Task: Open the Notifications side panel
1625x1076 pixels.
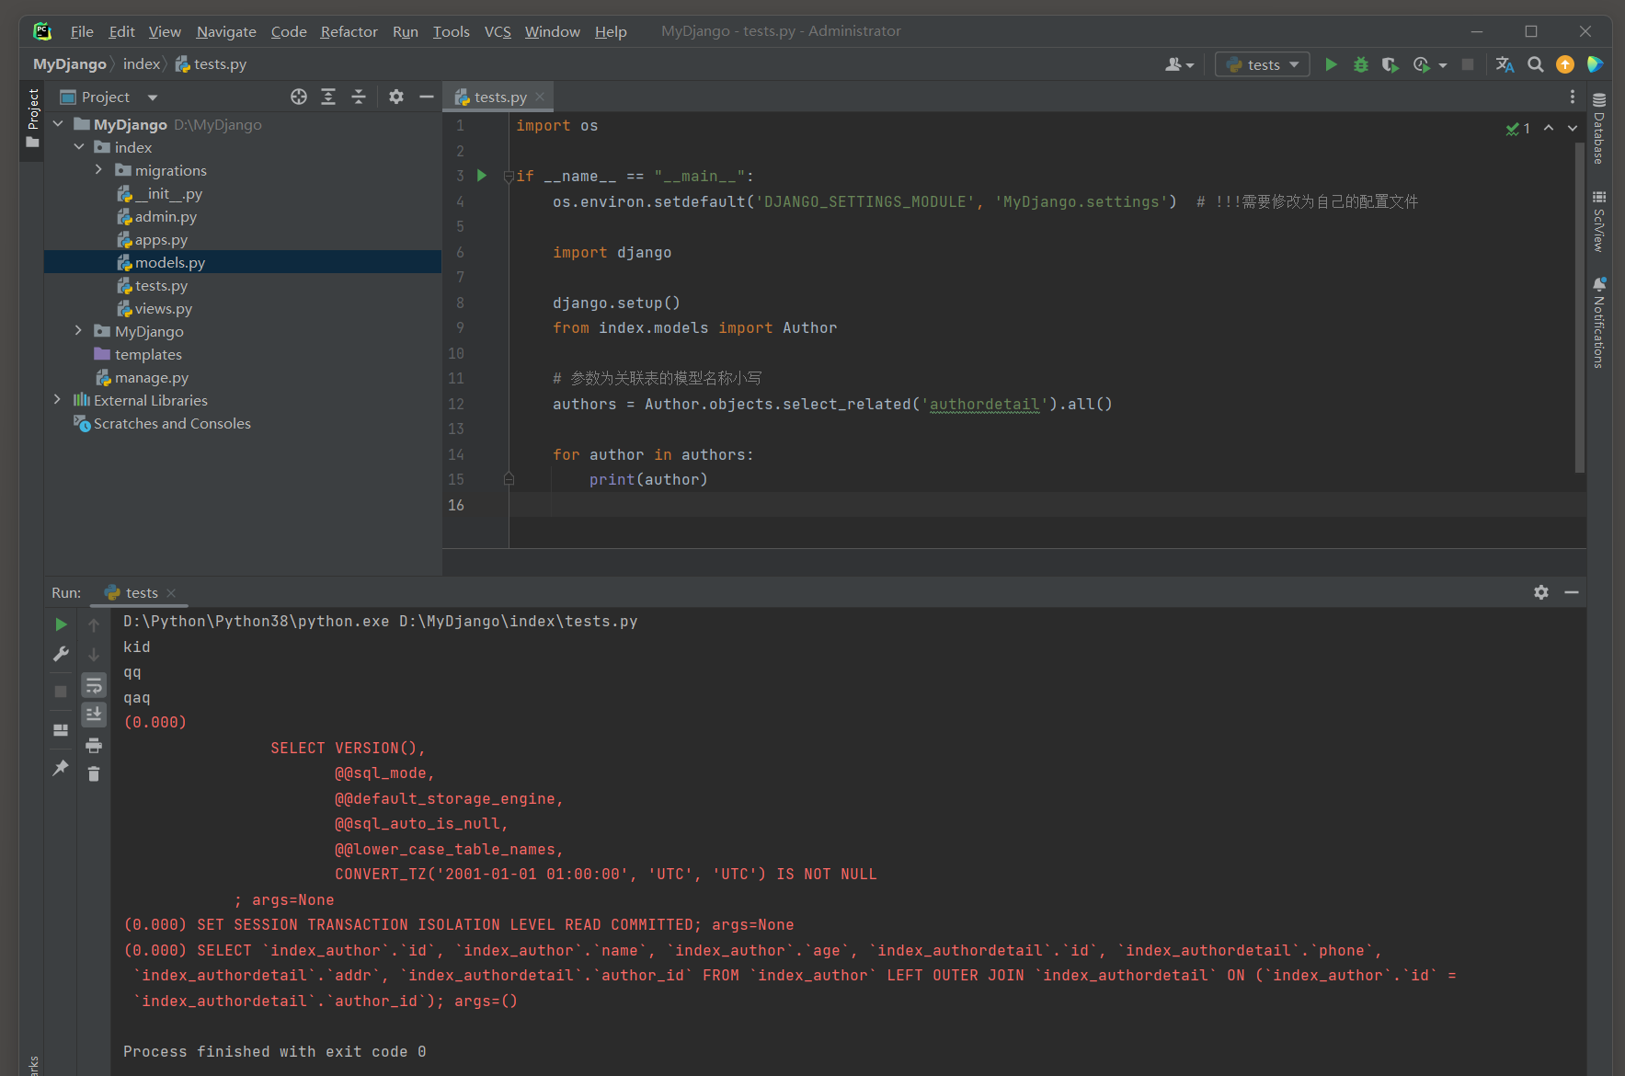Action: 1599,322
